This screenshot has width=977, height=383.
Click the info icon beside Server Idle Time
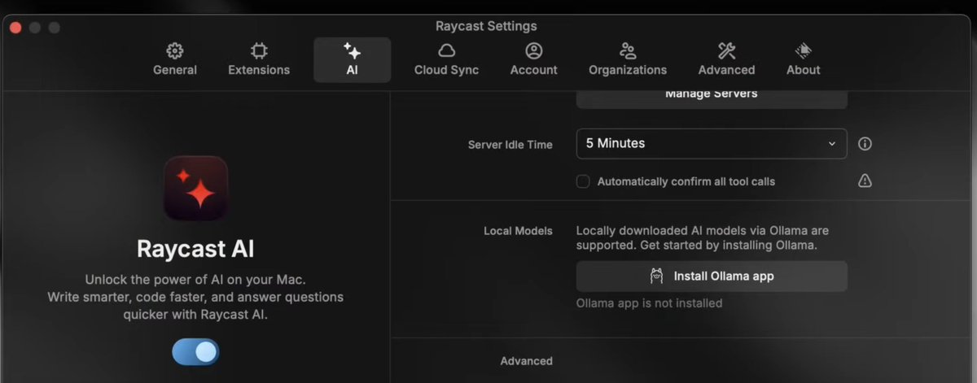coord(865,144)
